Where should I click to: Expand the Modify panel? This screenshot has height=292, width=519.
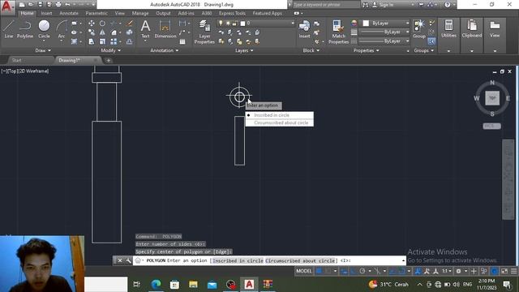[x=111, y=50]
